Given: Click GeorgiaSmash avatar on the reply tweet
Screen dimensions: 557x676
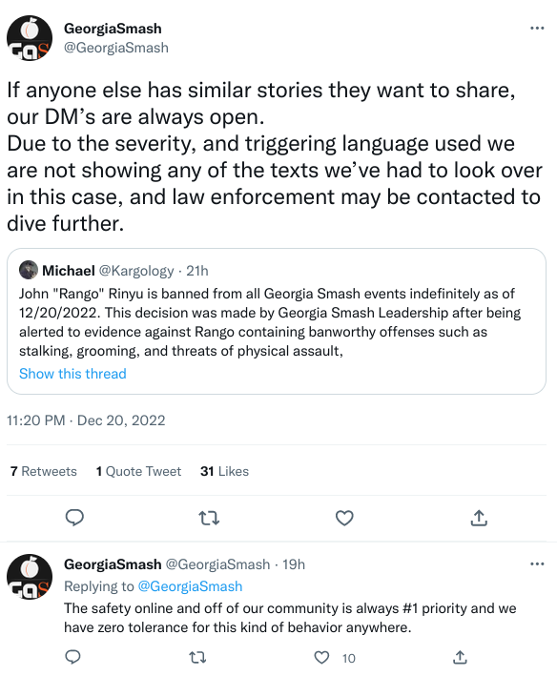Looking at the screenshot, I should click(x=30, y=577).
